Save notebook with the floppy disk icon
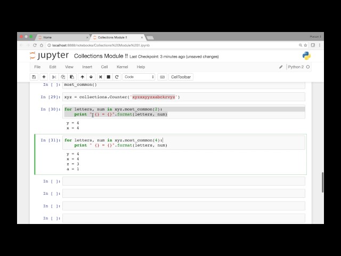The height and width of the screenshot is (256, 341). tap(34, 77)
